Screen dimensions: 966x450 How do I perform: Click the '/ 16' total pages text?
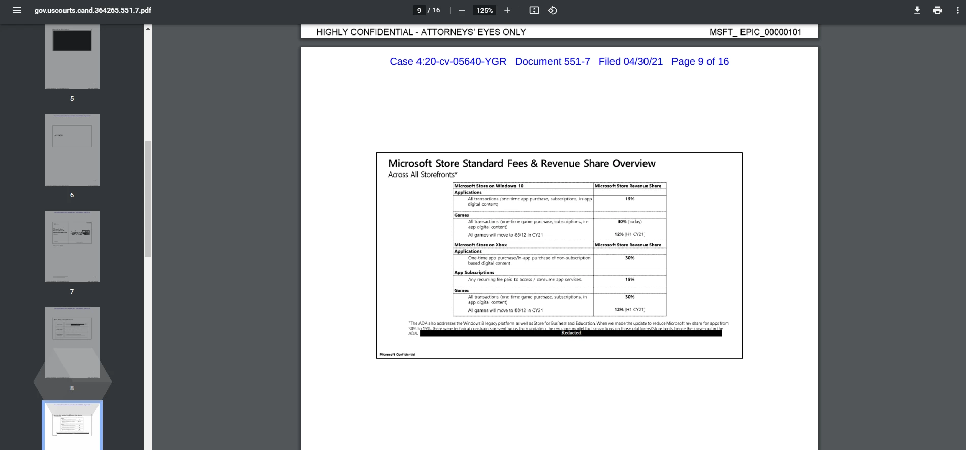pos(434,10)
